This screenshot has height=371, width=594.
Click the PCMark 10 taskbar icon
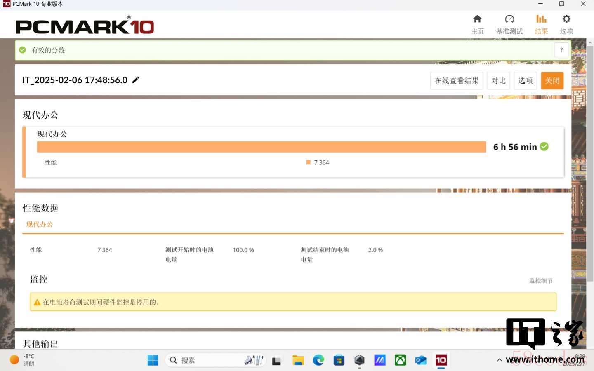pyautogui.click(x=441, y=360)
